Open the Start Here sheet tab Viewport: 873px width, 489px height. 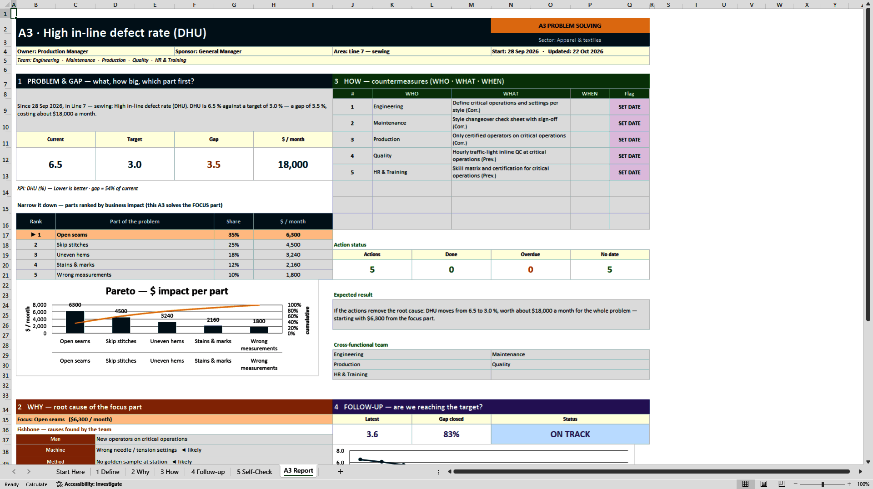click(70, 472)
